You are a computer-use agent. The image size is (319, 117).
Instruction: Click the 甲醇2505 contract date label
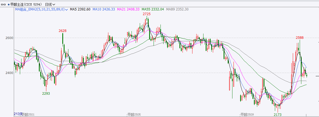pos(134,115)
